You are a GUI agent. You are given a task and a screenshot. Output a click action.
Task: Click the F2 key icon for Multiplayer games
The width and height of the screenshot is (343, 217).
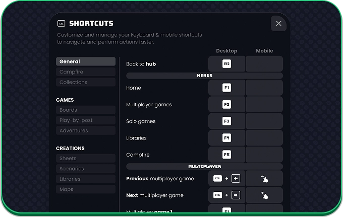pyautogui.click(x=226, y=105)
